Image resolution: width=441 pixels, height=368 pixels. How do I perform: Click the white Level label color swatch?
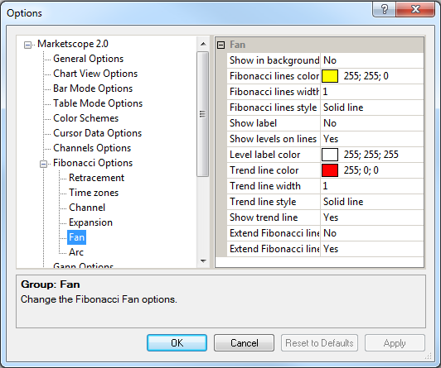(330, 155)
